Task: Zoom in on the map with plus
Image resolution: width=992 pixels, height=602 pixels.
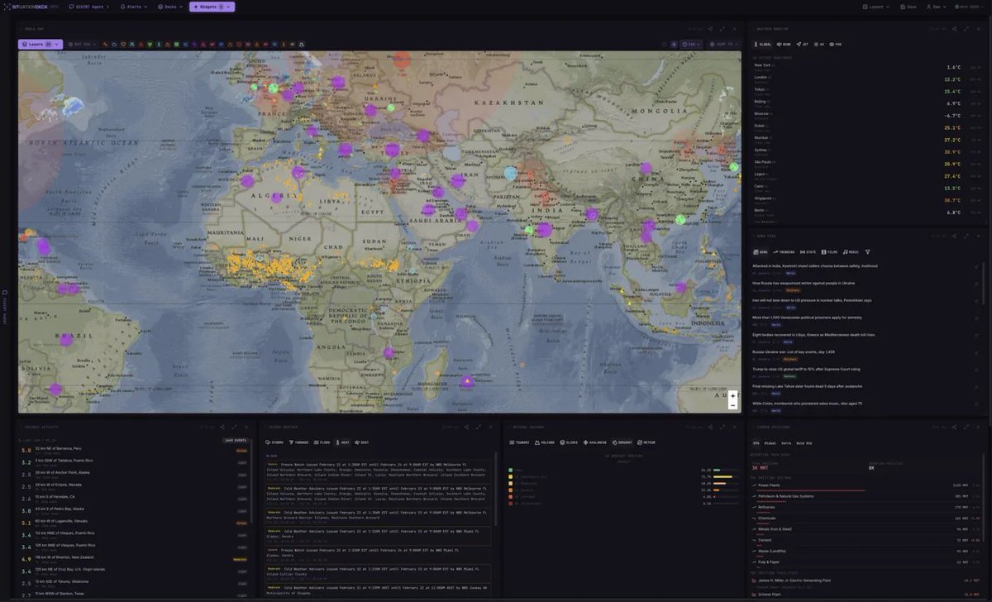Action: pos(732,396)
